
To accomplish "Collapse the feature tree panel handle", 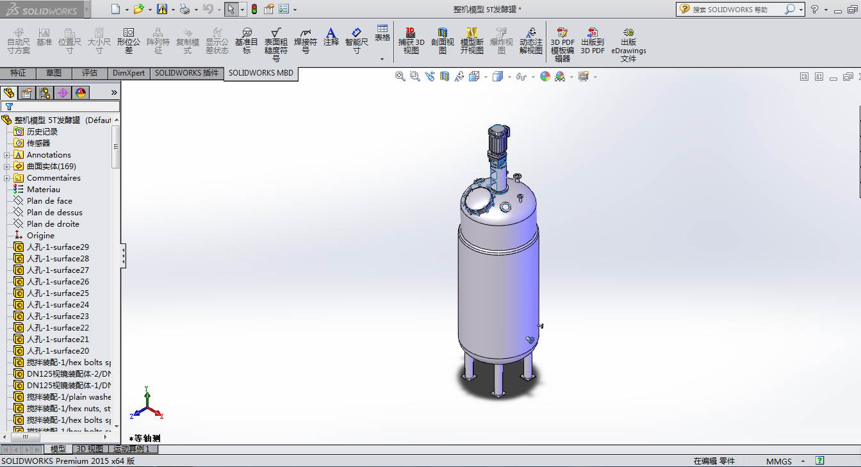I will [123, 256].
